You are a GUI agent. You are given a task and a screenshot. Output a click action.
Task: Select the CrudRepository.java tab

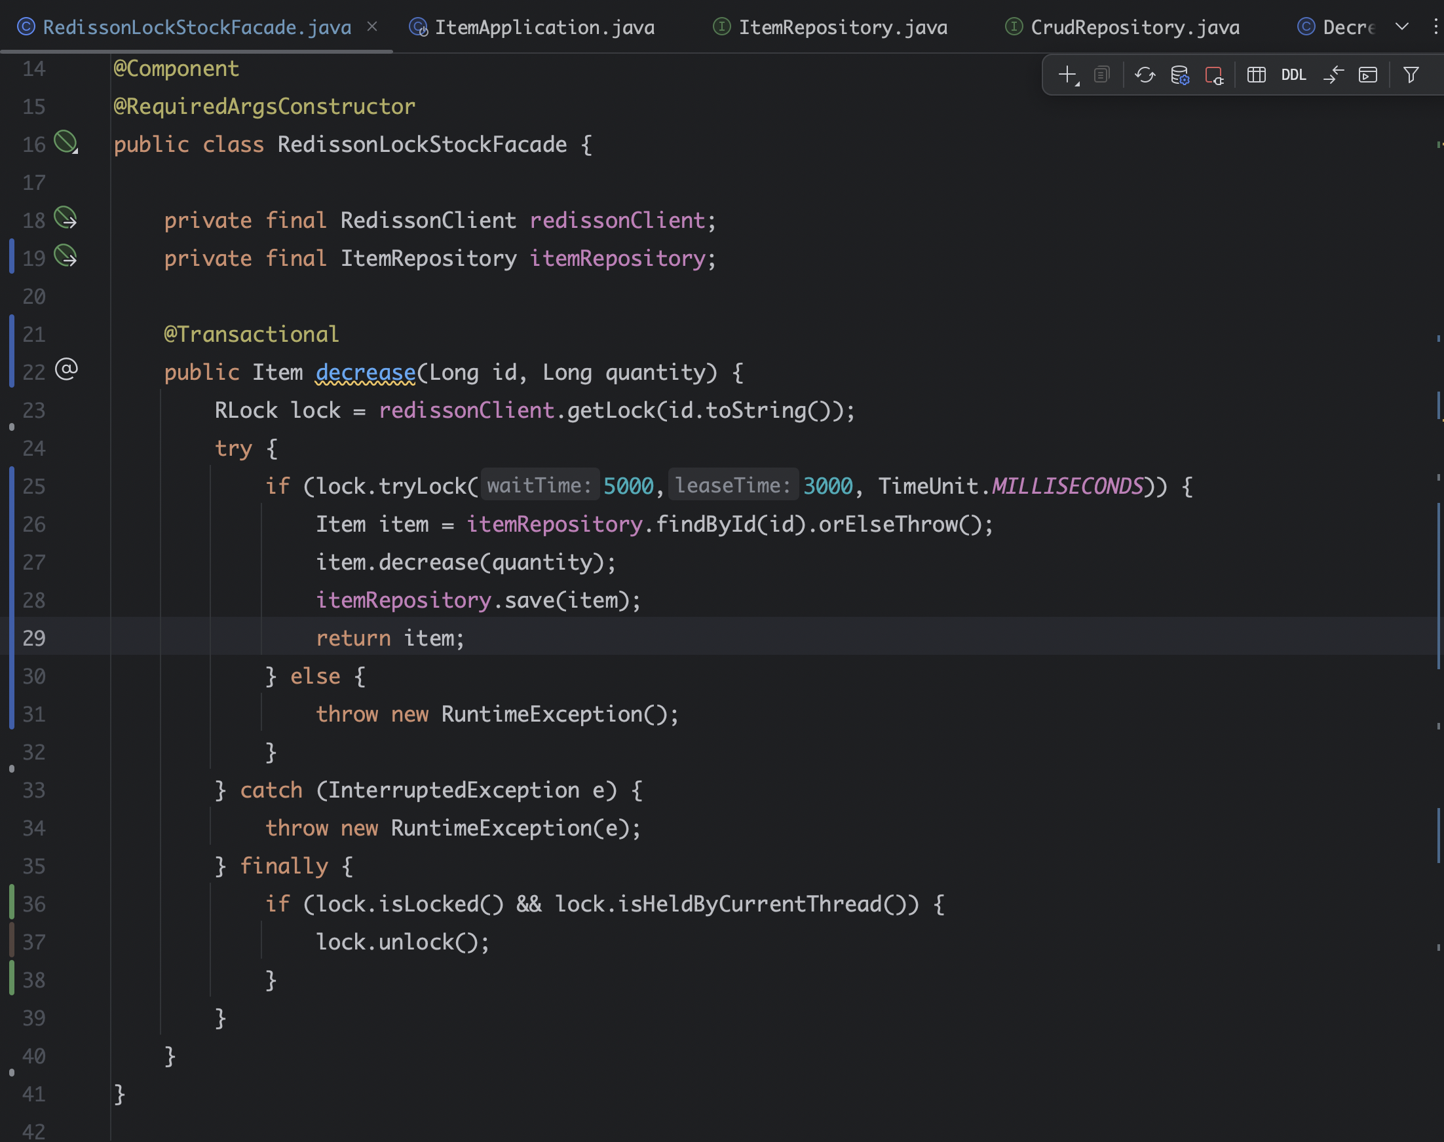pyautogui.click(x=1134, y=28)
